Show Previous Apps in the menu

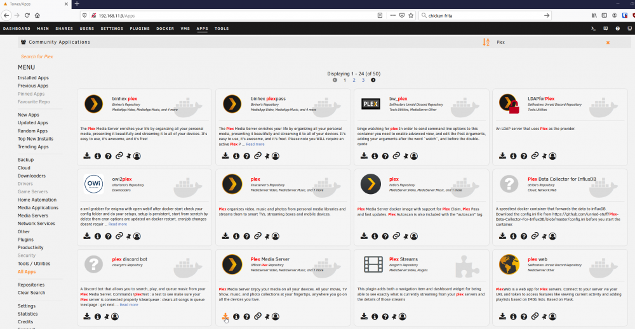33,86
